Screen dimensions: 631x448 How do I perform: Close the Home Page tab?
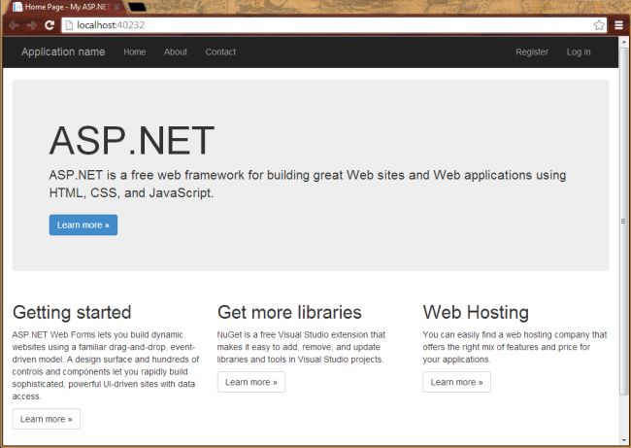pyautogui.click(x=117, y=7)
